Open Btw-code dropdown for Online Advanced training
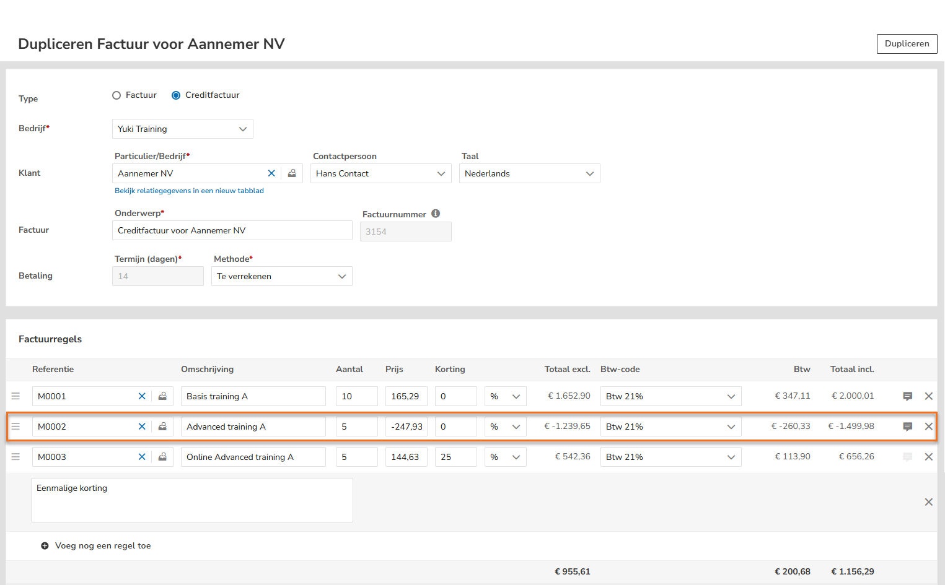945x585 pixels. coord(671,457)
